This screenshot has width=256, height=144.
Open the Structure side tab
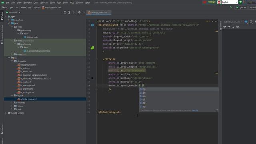pos(2,129)
